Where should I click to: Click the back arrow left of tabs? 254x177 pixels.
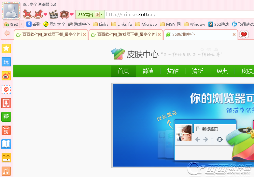[x=7, y=33]
